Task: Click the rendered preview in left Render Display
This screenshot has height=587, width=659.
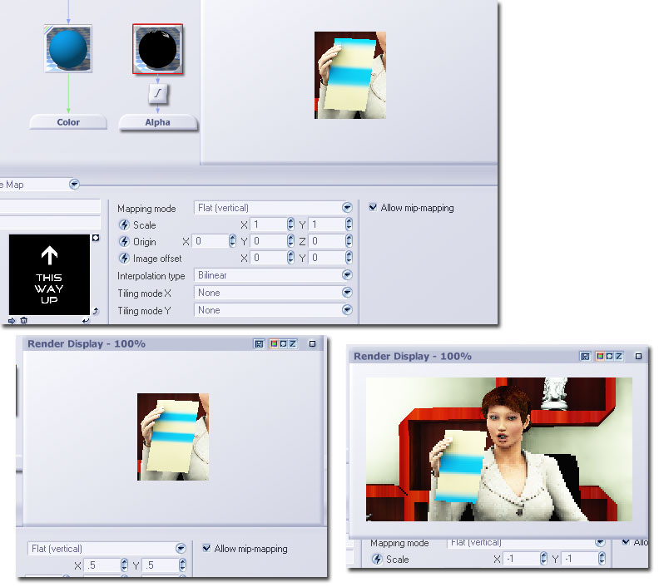Action: tap(173, 437)
